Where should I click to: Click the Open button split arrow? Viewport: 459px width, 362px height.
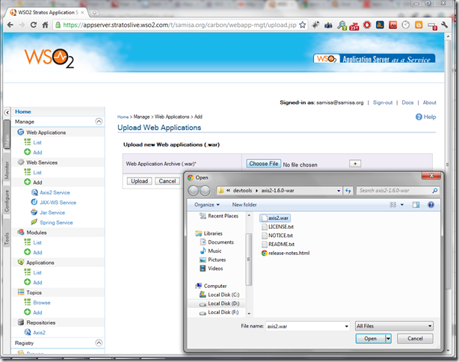(x=388, y=339)
